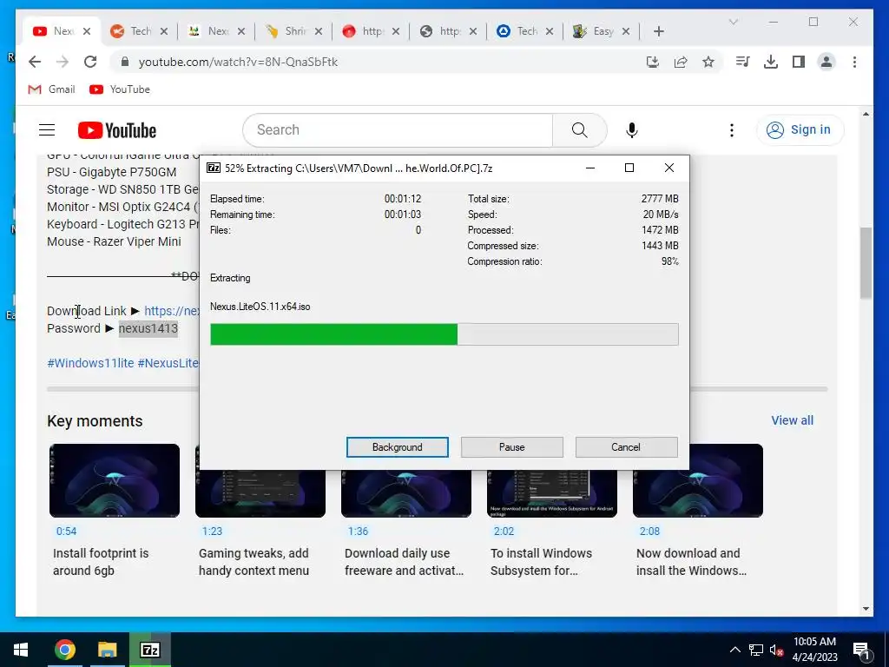Open the YouTube bookmark
The image size is (889, 667).
click(x=120, y=89)
